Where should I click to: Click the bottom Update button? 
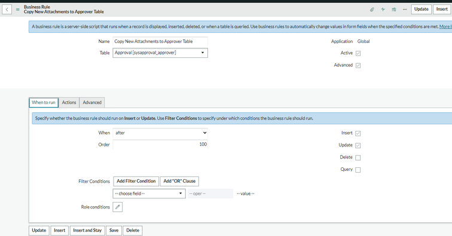39,231
